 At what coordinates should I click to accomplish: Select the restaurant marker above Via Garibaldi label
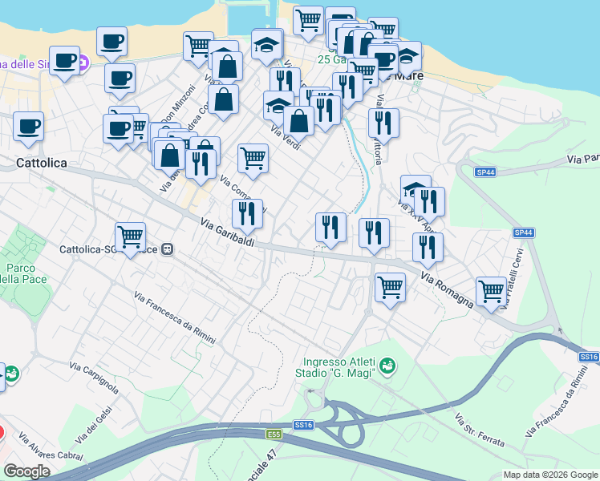point(247,216)
